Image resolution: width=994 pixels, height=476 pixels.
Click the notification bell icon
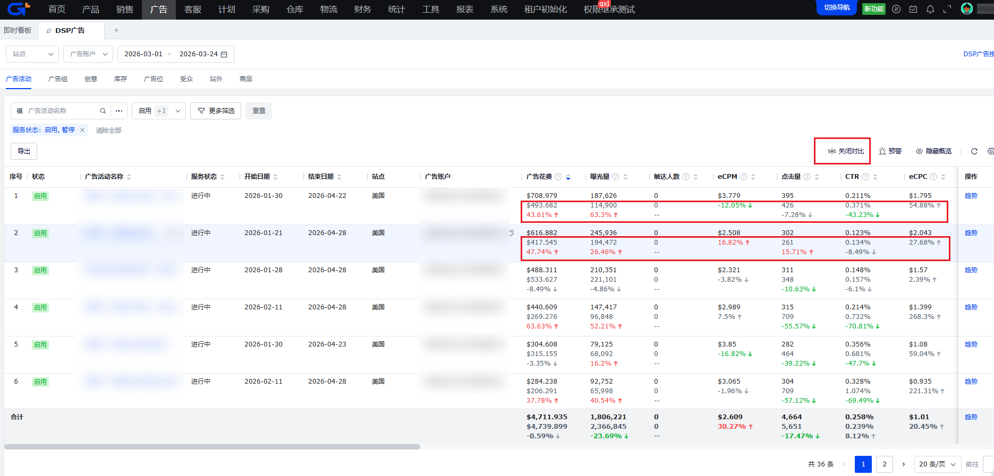tap(930, 9)
